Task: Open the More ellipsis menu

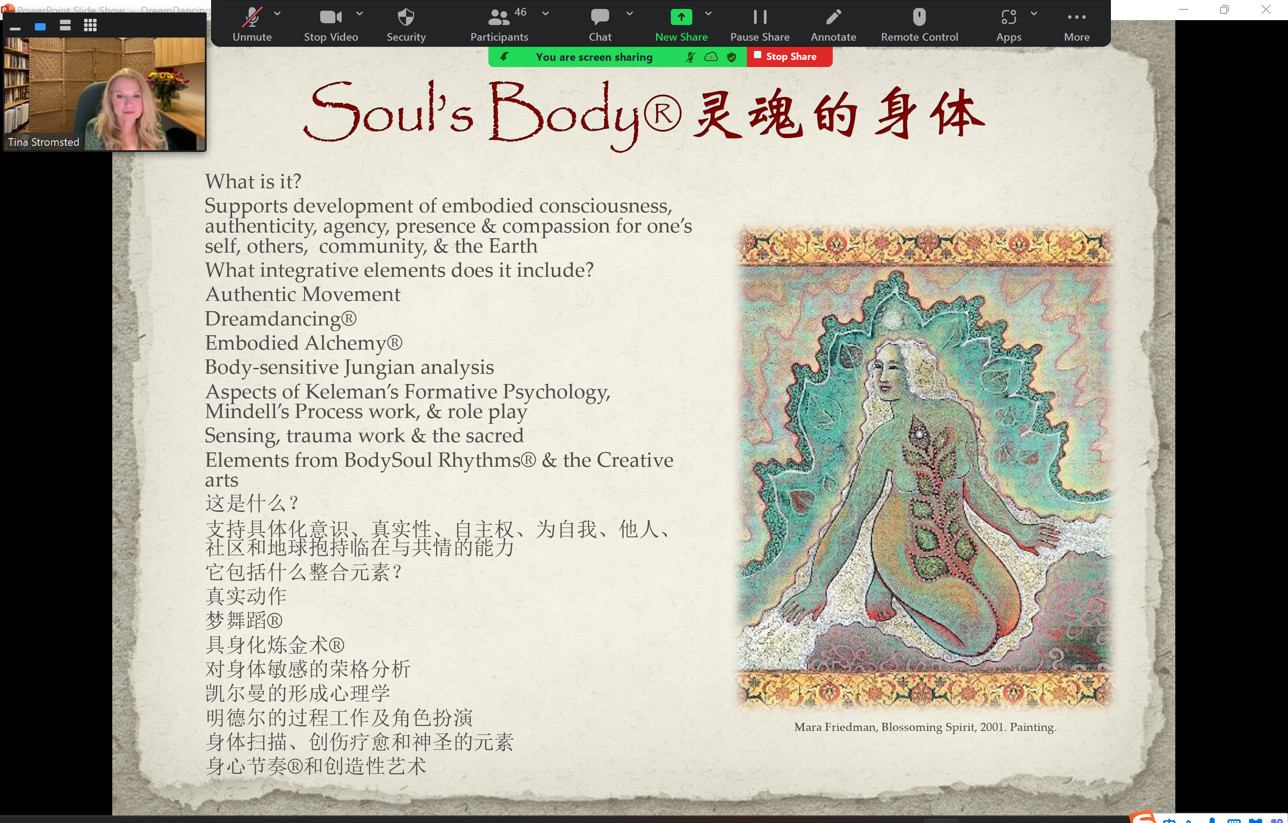Action: (x=1076, y=17)
